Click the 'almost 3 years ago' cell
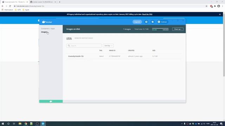 coord(135,56)
